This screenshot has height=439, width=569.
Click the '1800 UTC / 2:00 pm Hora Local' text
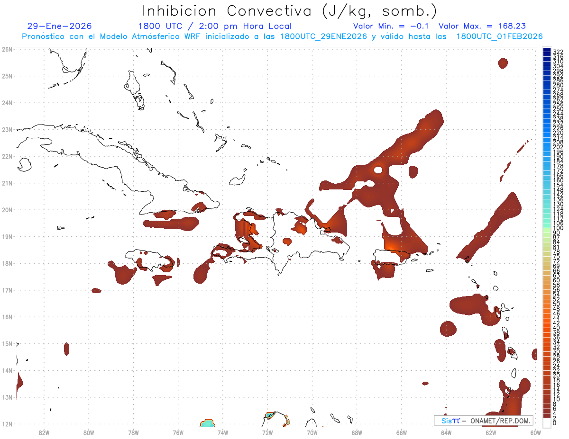(215, 26)
